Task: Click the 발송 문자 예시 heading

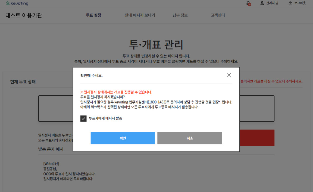Action: [x=51, y=149]
